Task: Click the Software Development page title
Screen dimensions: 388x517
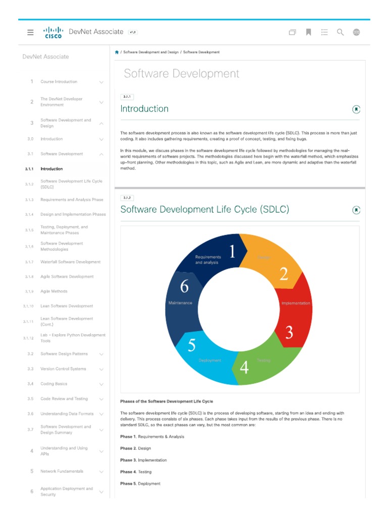Action: [181, 74]
